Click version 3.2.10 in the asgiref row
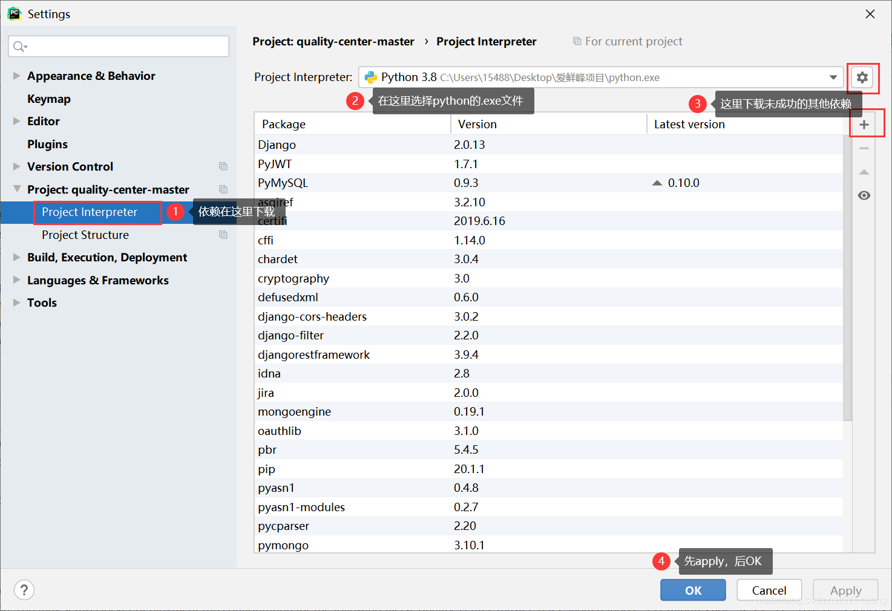The width and height of the screenshot is (892, 611). pyautogui.click(x=470, y=202)
